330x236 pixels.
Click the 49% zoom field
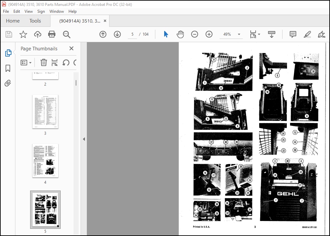[x=227, y=34]
